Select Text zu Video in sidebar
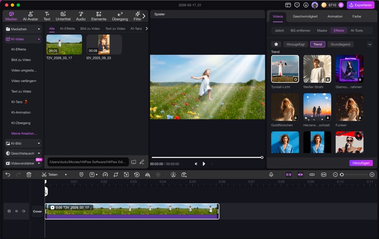This screenshot has width=379, height=239. coord(21,91)
